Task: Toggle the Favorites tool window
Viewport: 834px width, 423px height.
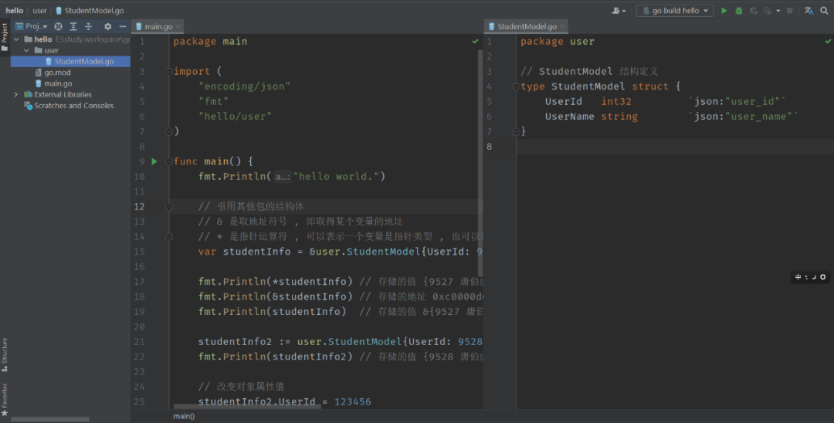Action: coord(5,398)
